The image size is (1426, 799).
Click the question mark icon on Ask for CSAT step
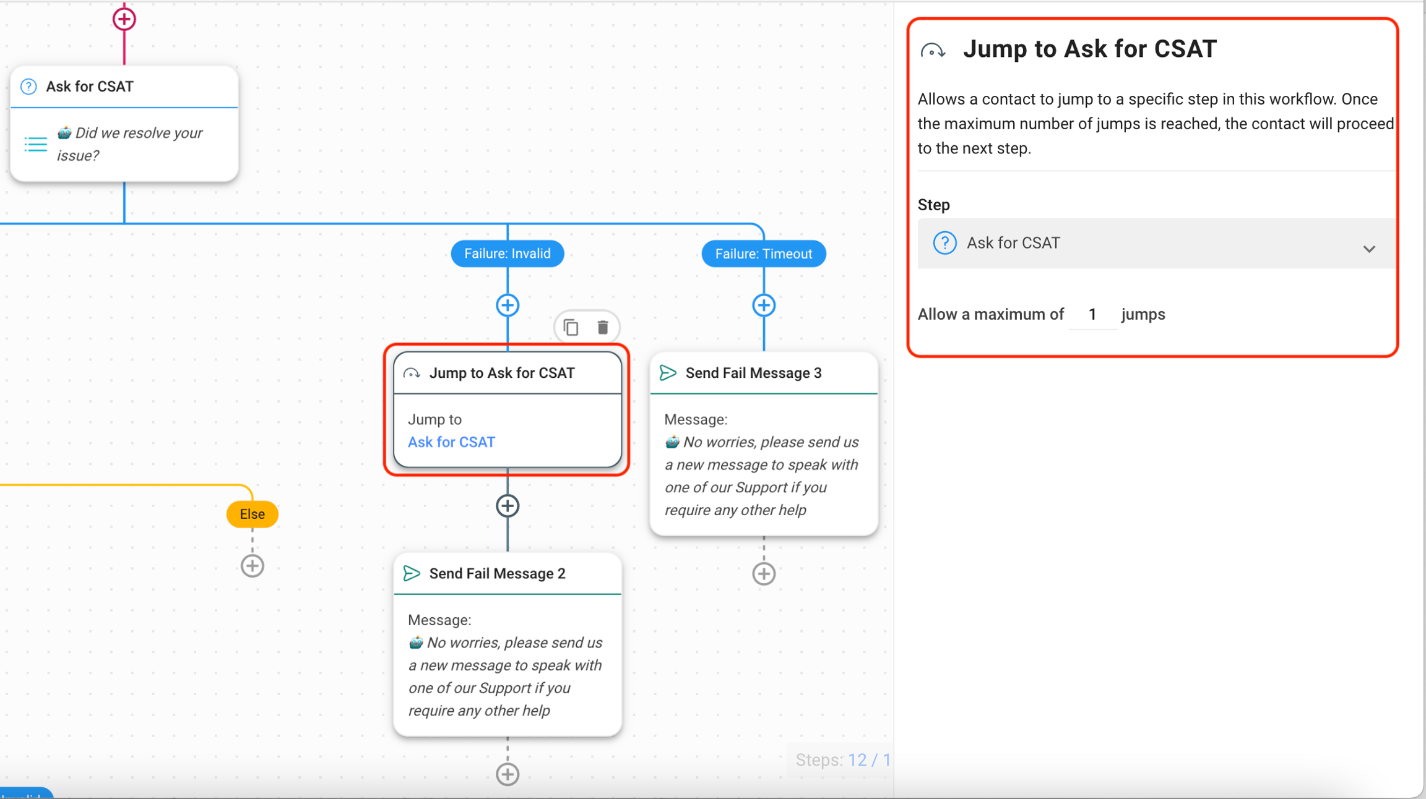tap(28, 87)
